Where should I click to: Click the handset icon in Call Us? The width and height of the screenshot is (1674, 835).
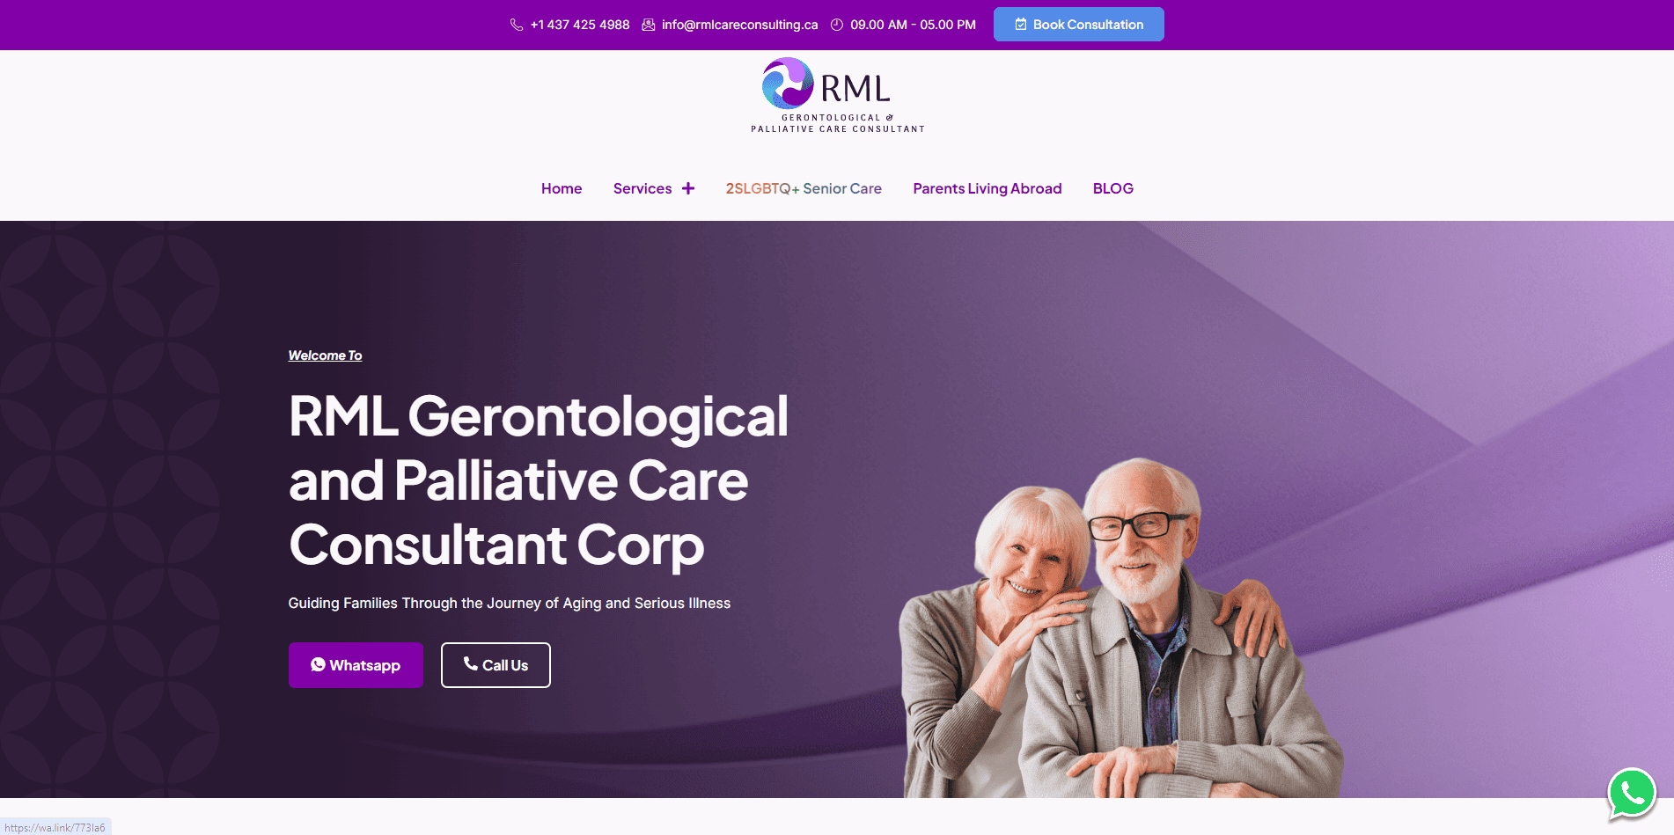471,663
